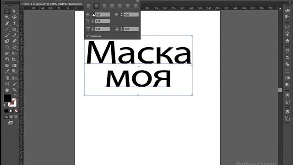This screenshot has height=165, width=293.
Task: Open the Paragraph panel flyout menu
Action: (x=138, y=1)
